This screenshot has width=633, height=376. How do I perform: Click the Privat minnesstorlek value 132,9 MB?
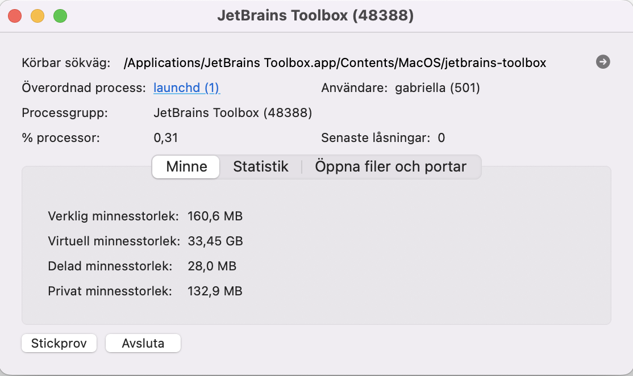215,291
